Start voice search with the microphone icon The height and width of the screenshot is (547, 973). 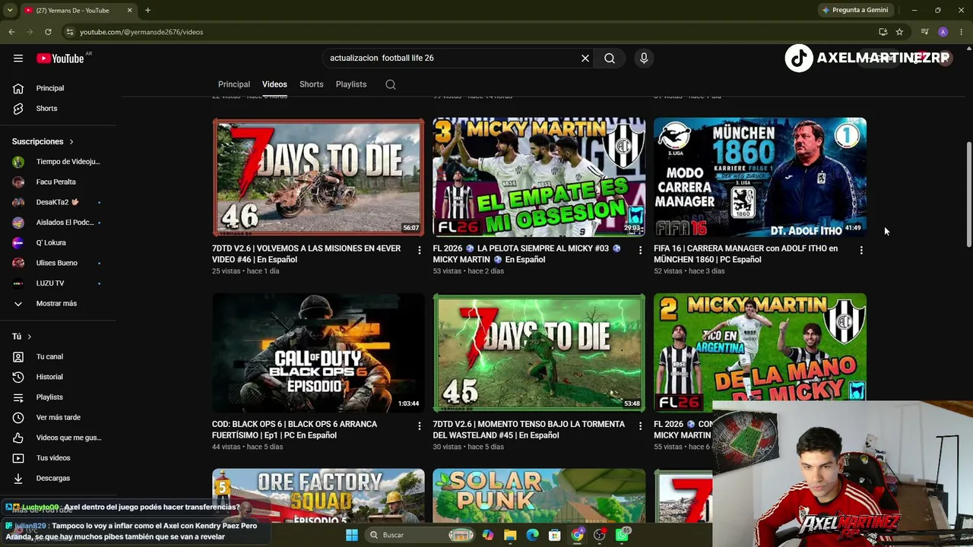pos(644,58)
